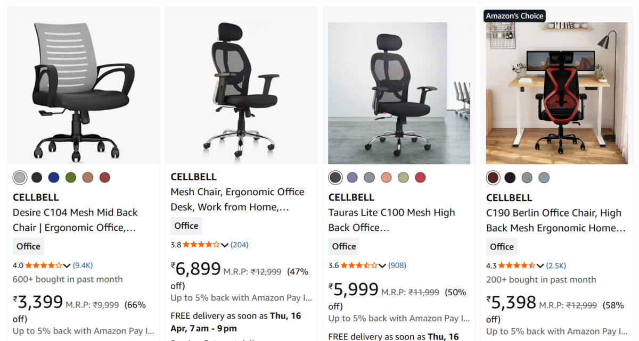Select the blue swatch for Desire C104 chair
Screen dimensions: 639x341
click(54, 177)
